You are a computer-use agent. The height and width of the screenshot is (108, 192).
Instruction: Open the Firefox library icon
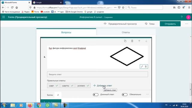[x=175, y=7]
